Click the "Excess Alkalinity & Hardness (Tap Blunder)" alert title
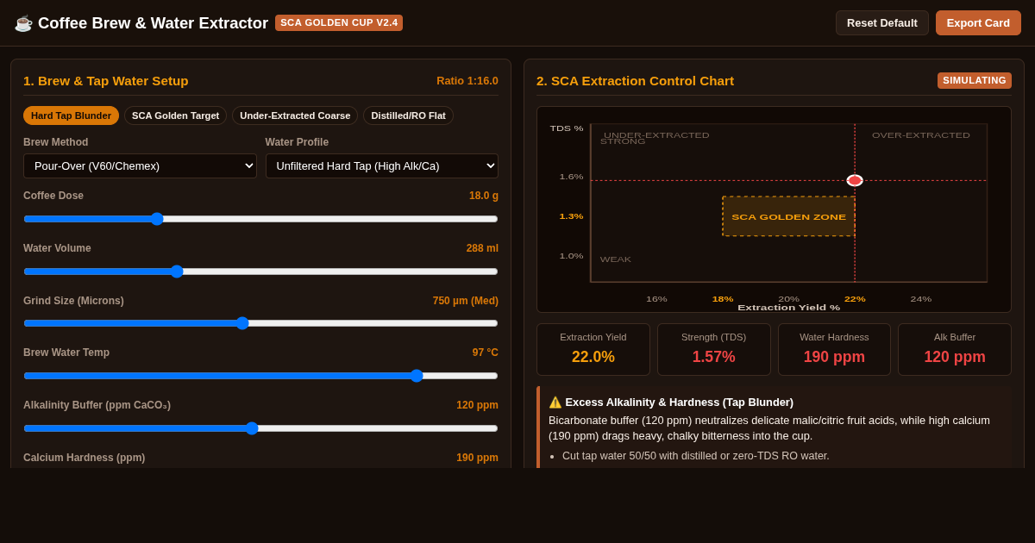1035x543 pixels. [x=680, y=403]
